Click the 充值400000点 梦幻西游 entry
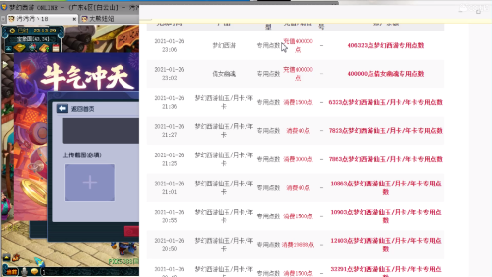 tap(298, 45)
